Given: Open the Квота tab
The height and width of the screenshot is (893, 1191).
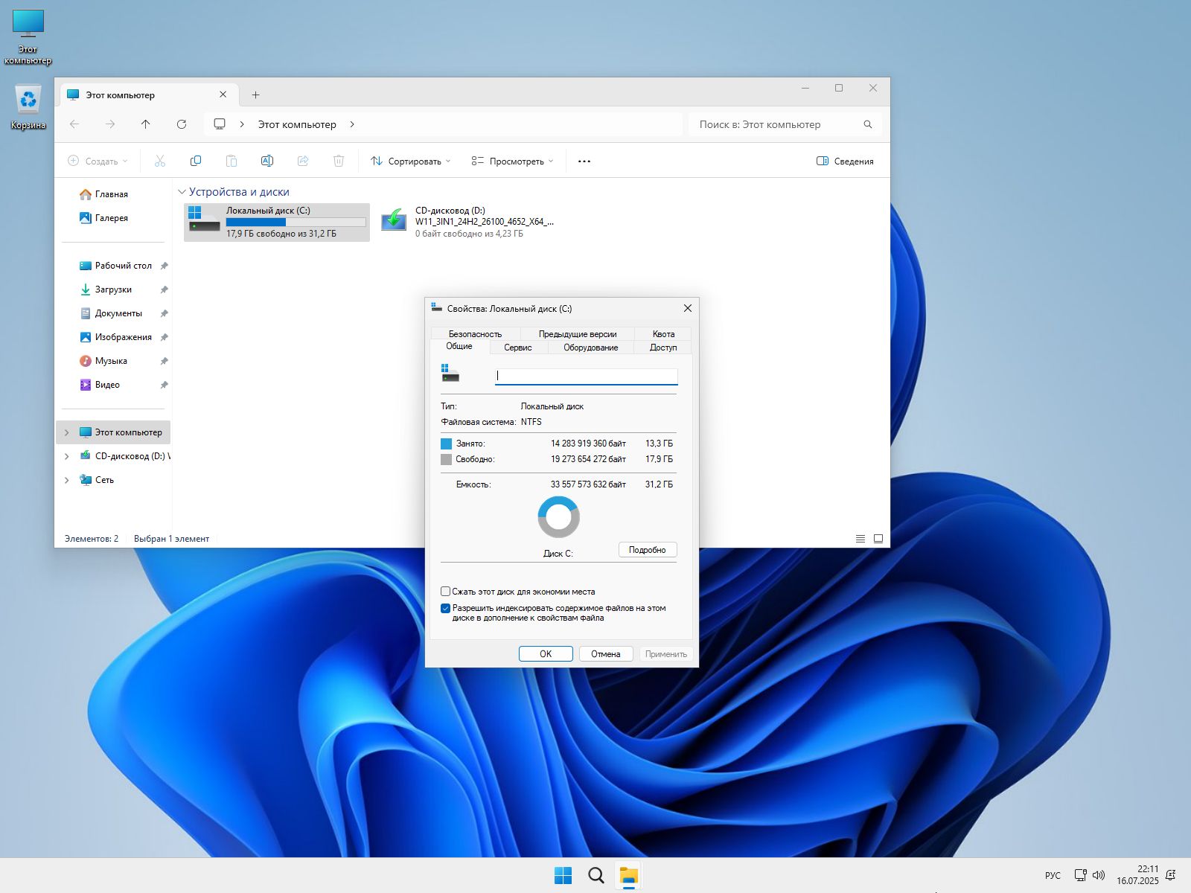Looking at the screenshot, I should click(x=663, y=334).
